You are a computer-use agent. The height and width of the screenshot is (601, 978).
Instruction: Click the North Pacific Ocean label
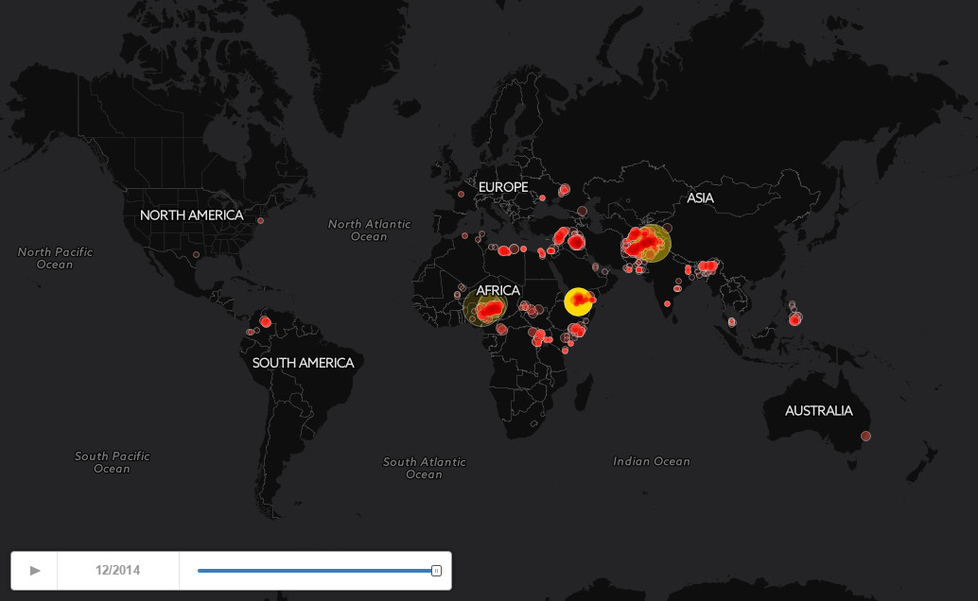pyautogui.click(x=55, y=258)
